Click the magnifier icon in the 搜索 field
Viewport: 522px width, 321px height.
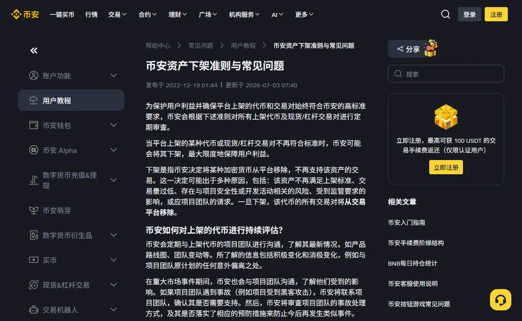tap(398, 74)
